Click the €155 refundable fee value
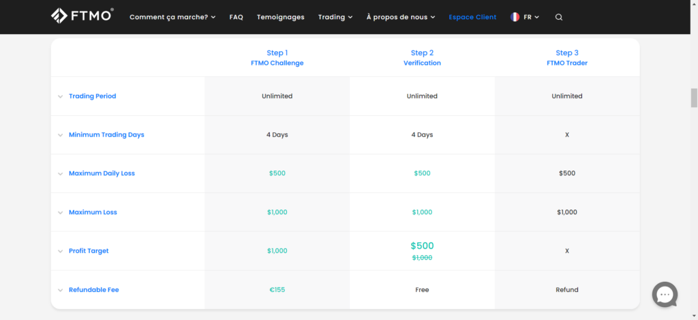This screenshot has width=698, height=320. 277,290
